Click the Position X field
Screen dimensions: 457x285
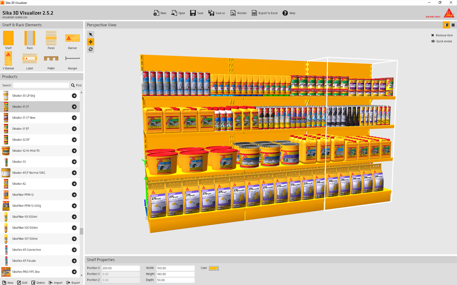121,268
